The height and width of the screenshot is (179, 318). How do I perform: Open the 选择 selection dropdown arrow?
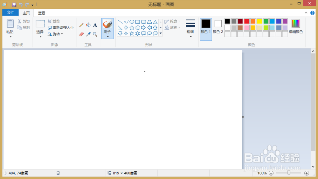(x=40, y=37)
